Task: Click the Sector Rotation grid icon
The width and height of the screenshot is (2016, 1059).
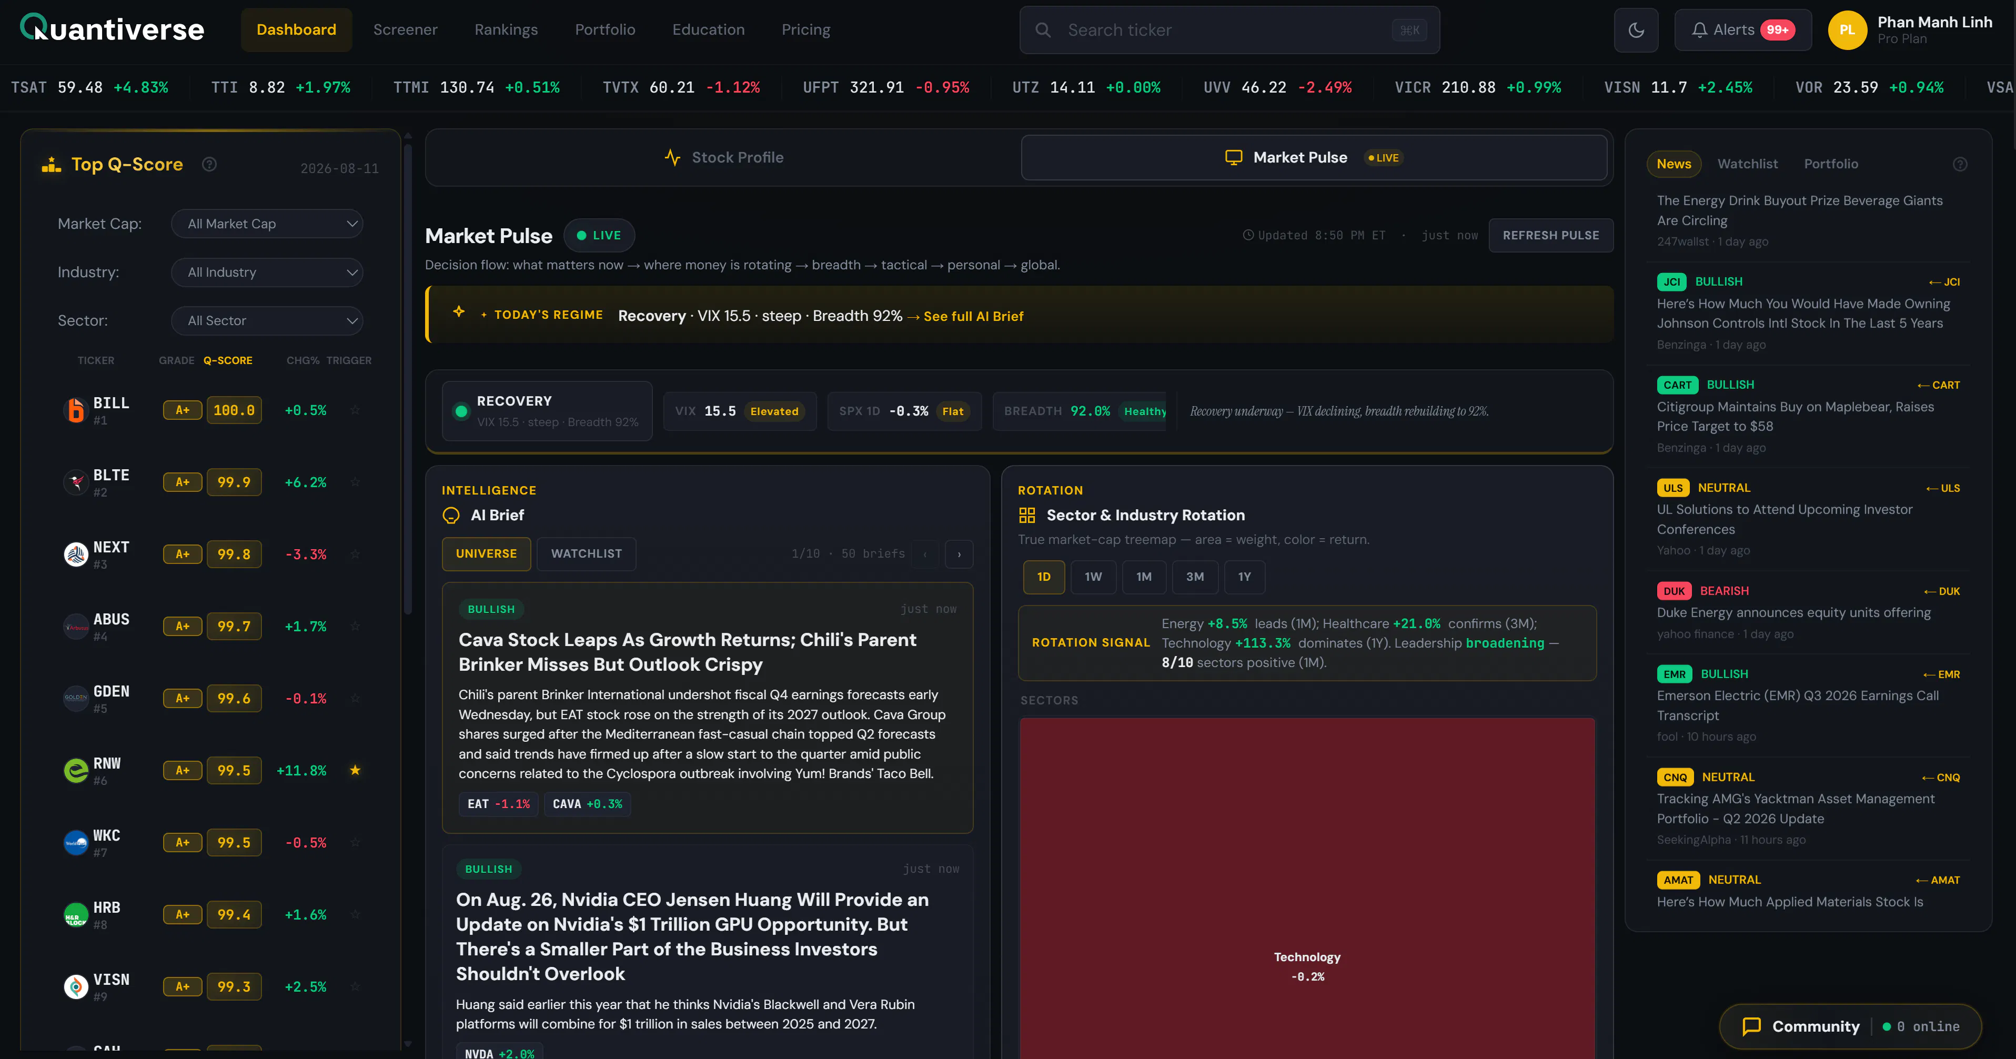Action: click(x=1027, y=515)
